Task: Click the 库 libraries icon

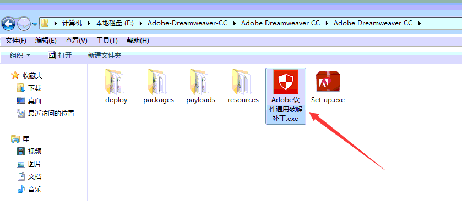Action: [x=15, y=139]
